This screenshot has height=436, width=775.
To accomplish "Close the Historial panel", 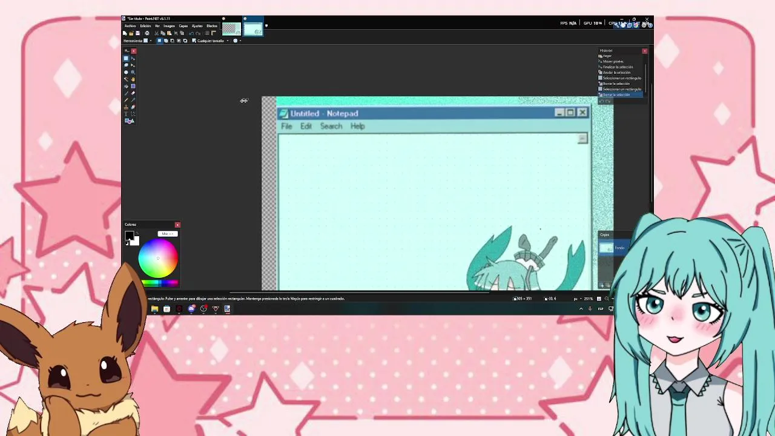I will tap(645, 51).
